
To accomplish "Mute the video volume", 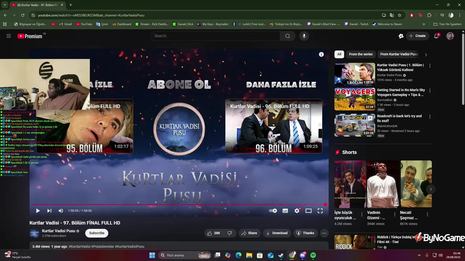I will 61,211.
